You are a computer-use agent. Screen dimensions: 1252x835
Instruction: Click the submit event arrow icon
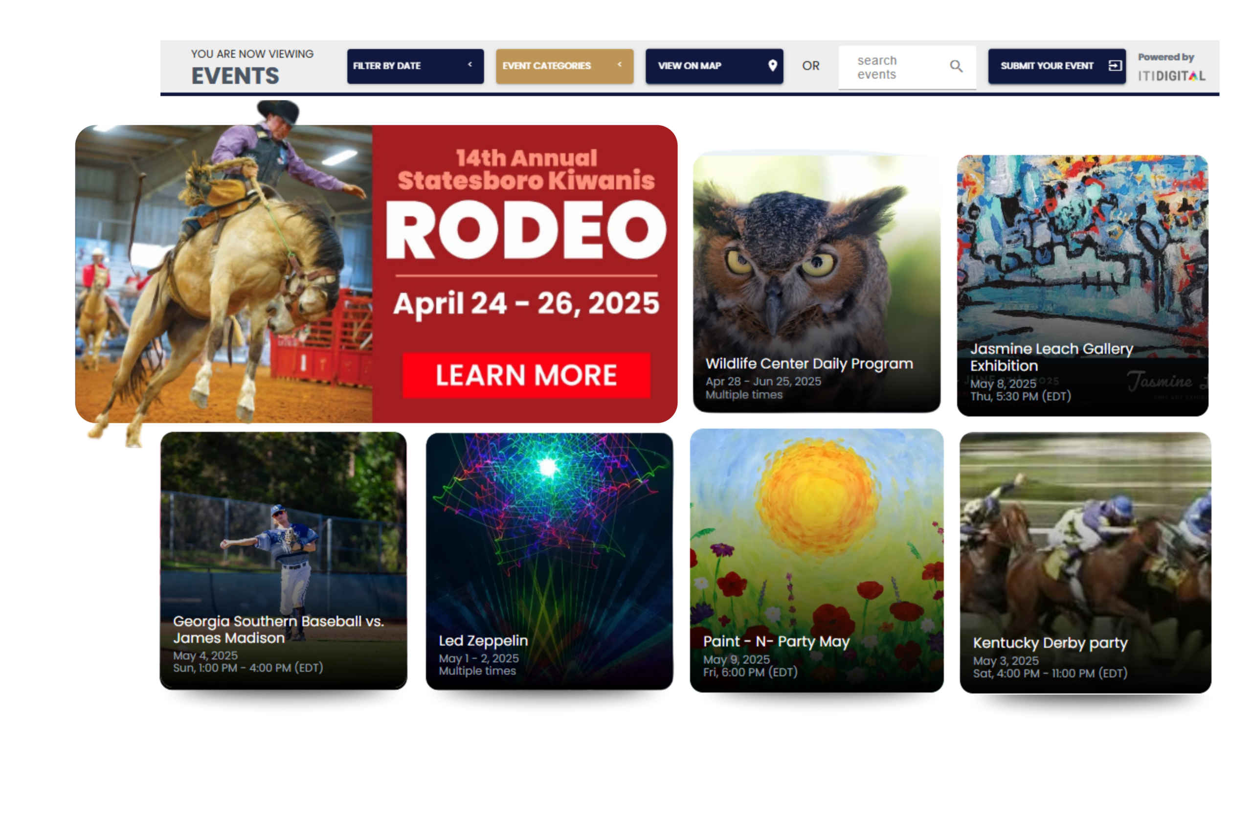point(1115,66)
